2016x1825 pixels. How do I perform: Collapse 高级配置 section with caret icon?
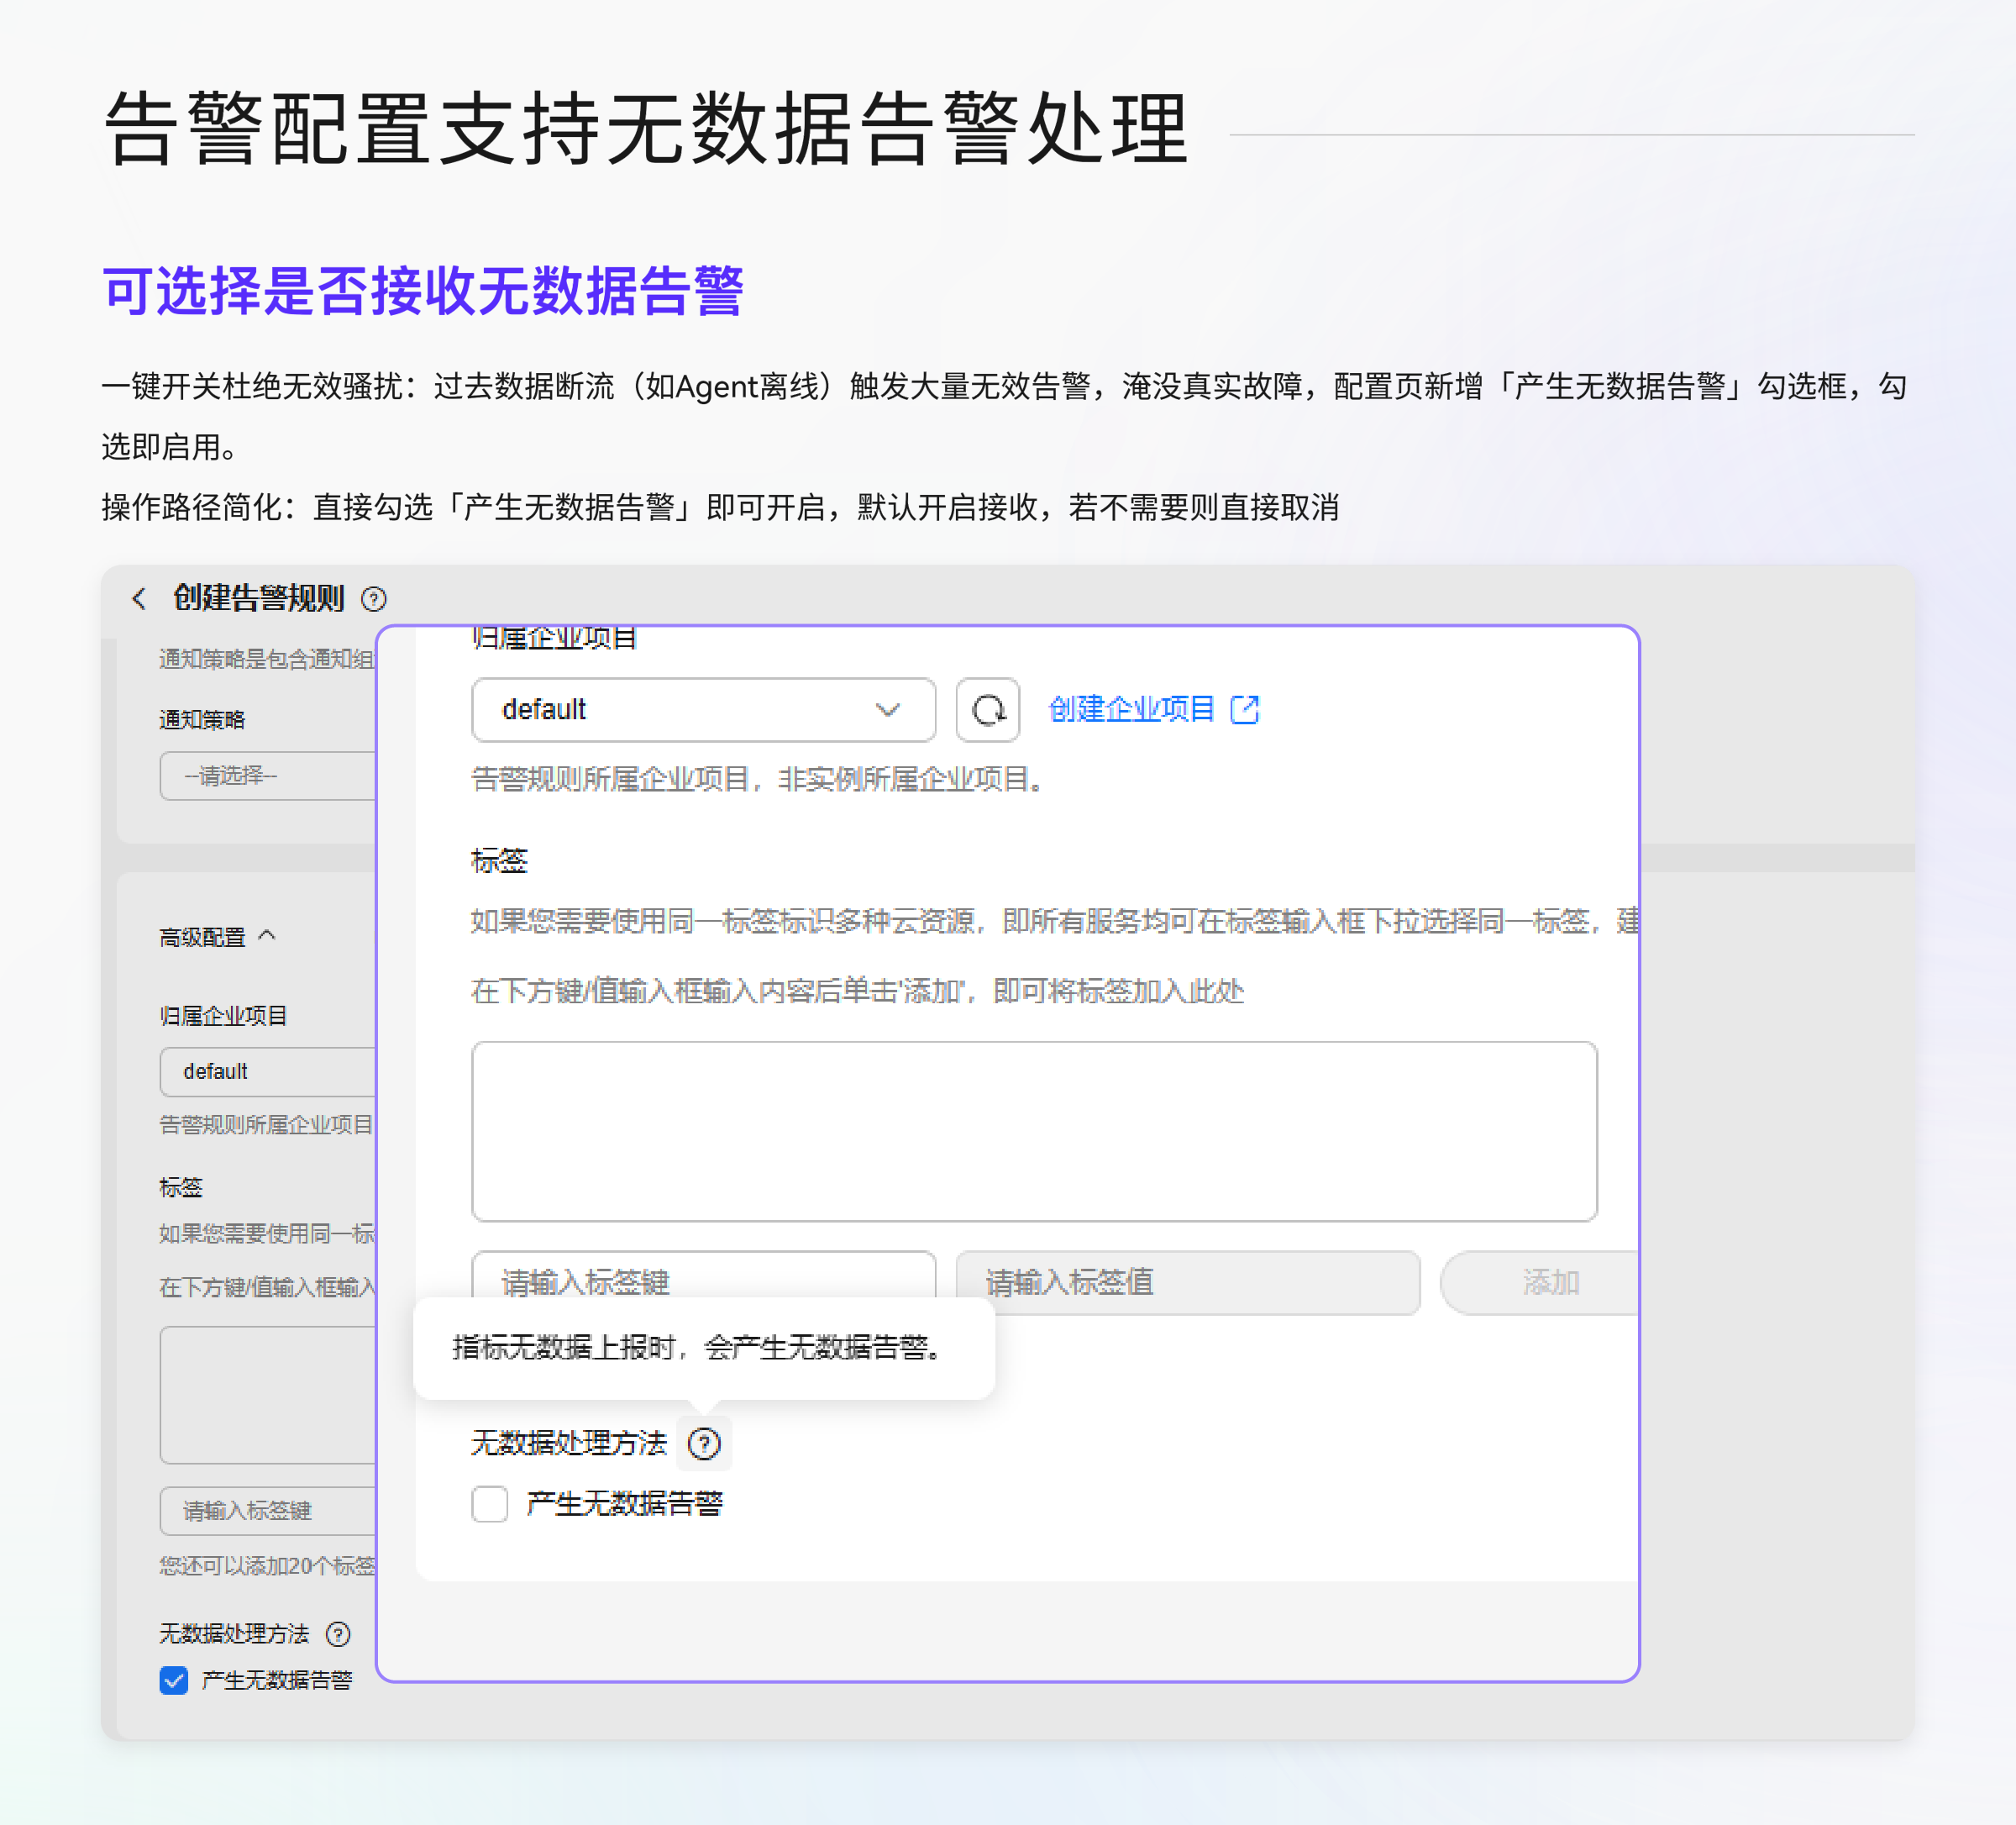click(267, 935)
